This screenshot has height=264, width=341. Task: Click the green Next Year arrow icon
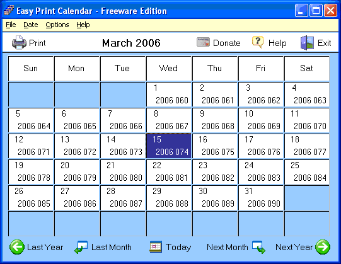(x=323, y=247)
